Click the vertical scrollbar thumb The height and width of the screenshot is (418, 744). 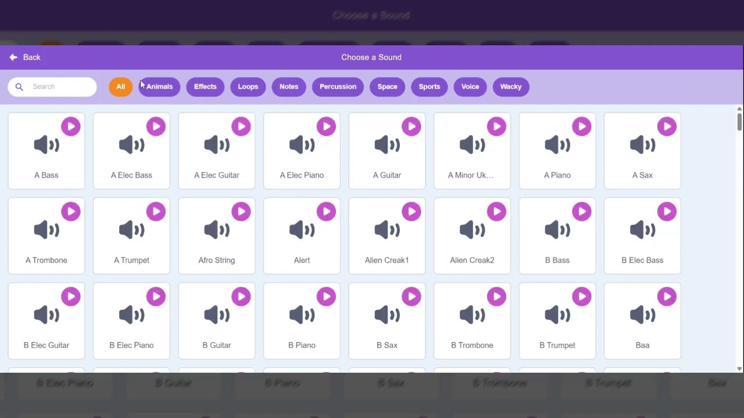pos(739,122)
